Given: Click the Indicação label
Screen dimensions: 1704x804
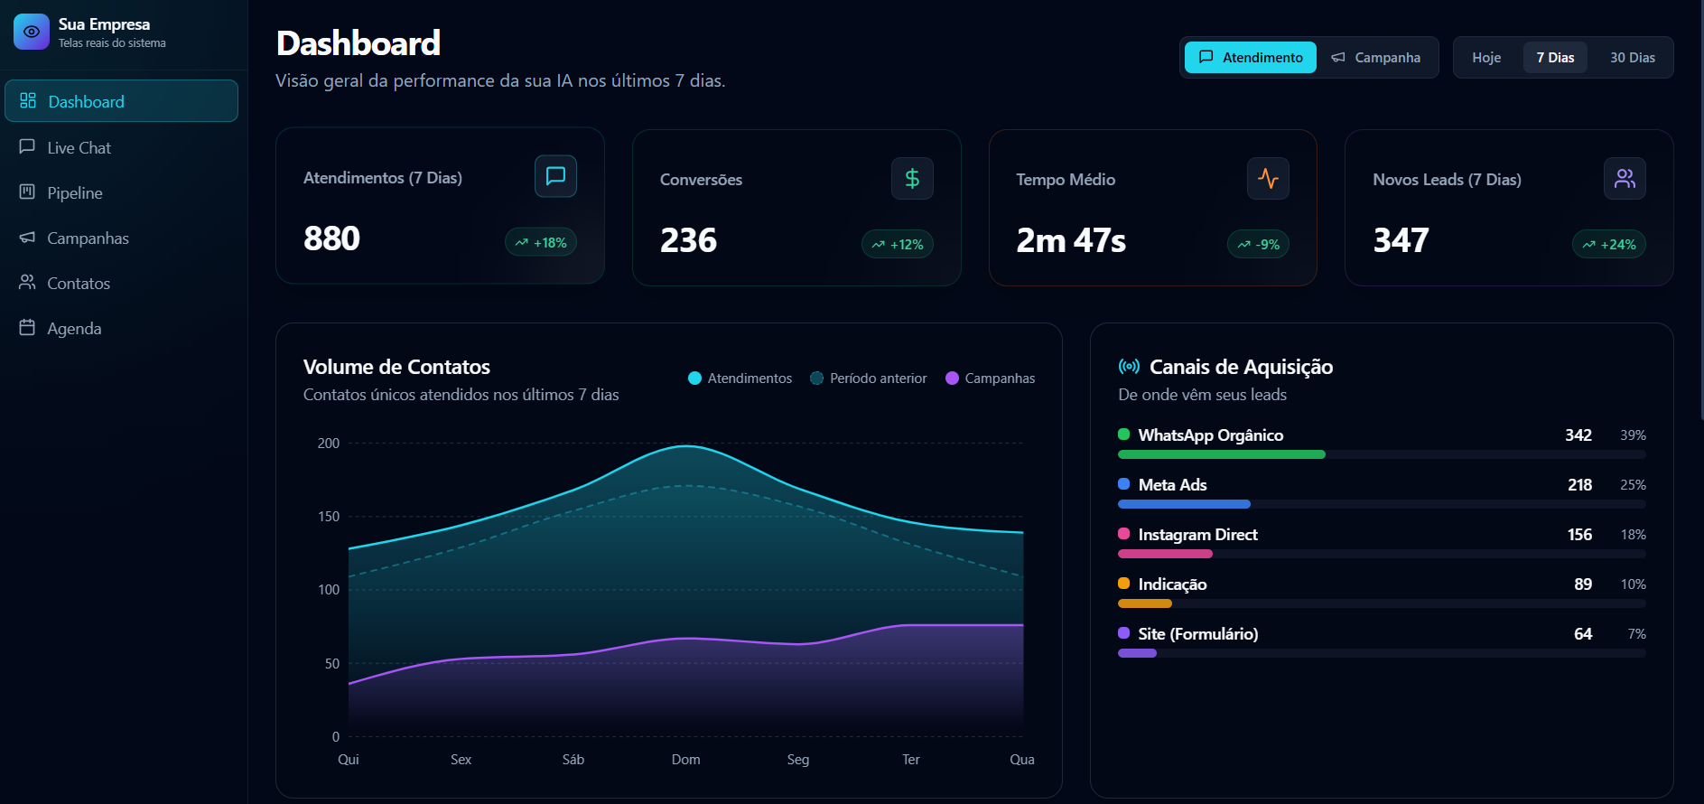Looking at the screenshot, I should point(1172,584).
